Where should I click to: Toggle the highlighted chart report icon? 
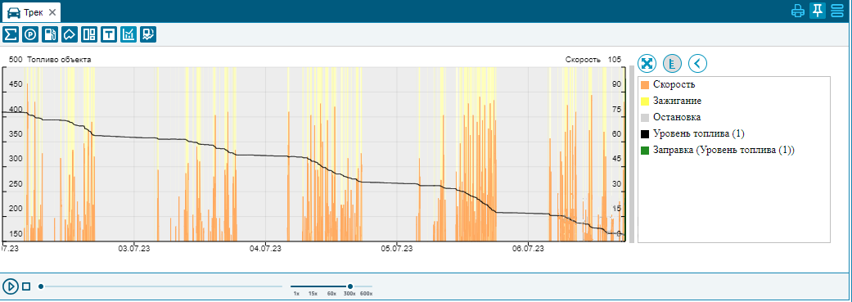click(x=128, y=34)
